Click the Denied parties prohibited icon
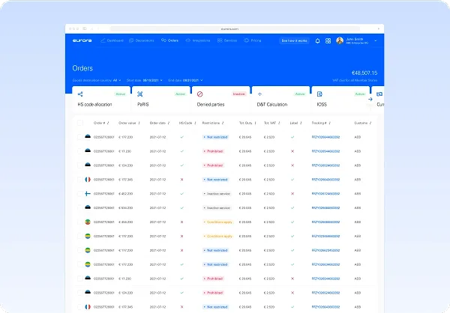Image resolution: width=450 pixels, height=313 pixels. click(200, 94)
